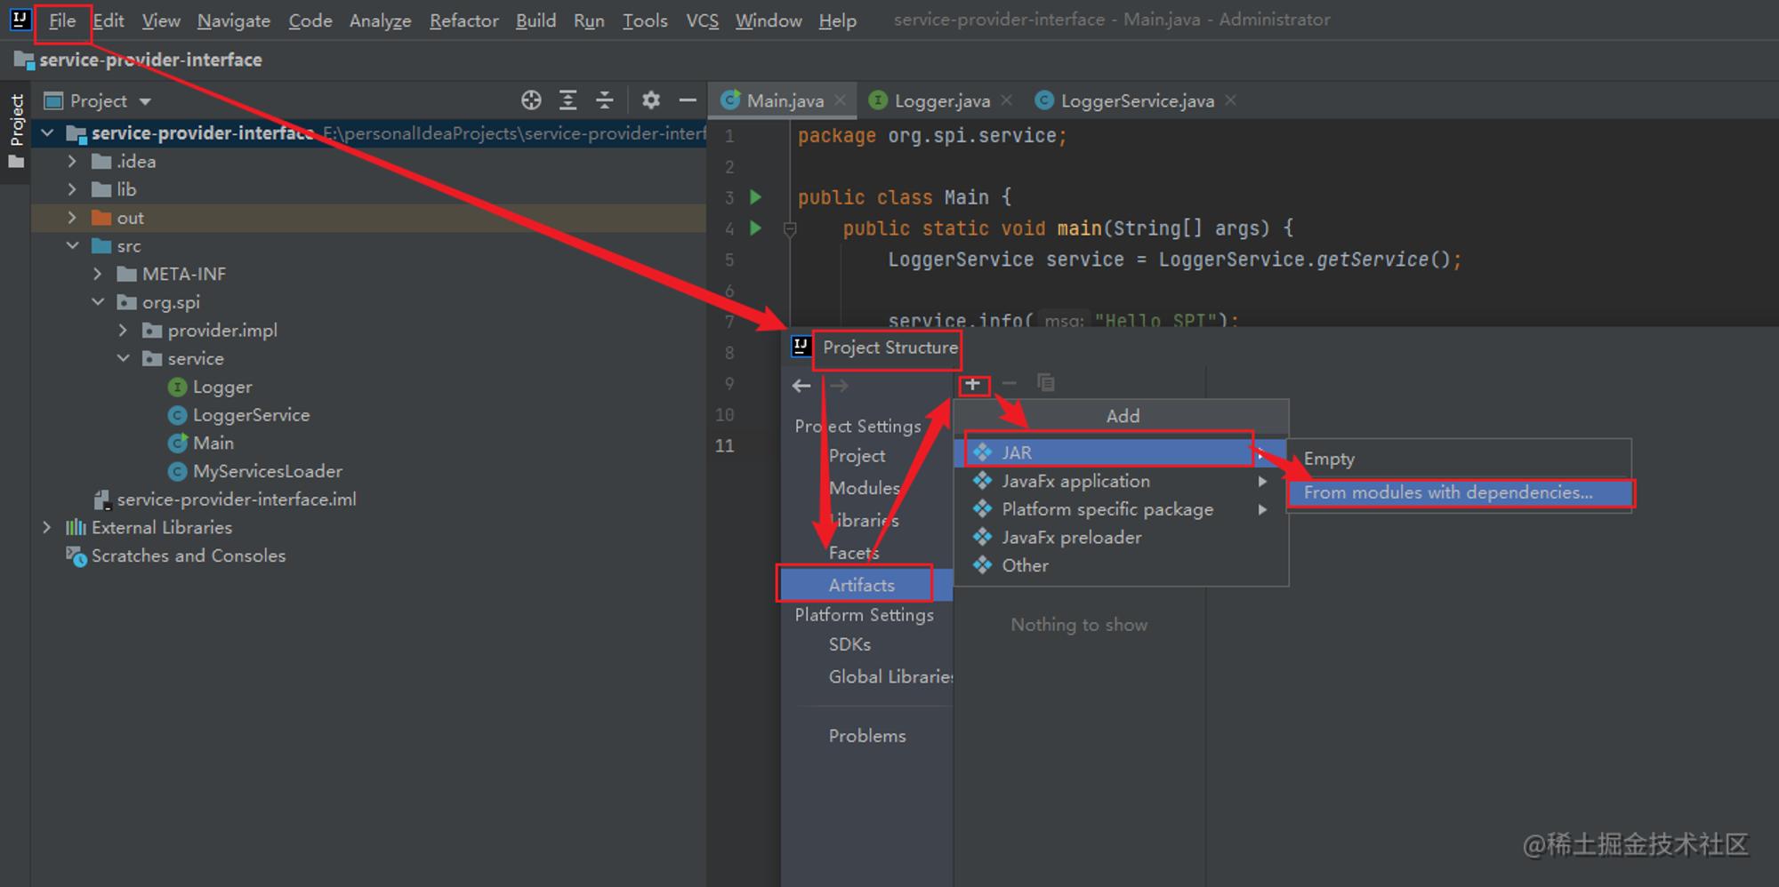Open the Window menu

coord(769,20)
